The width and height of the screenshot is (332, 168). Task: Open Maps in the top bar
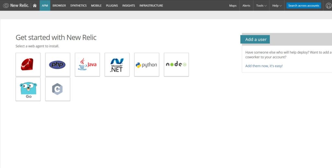233,6
